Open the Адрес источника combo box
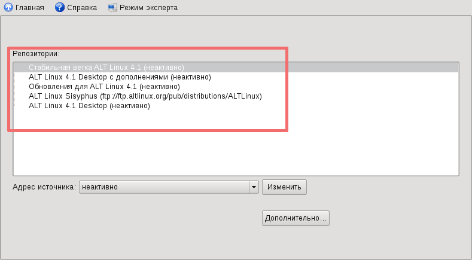Image resolution: width=472 pixels, height=260 pixels. pyautogui.click(x=169, y=187)
